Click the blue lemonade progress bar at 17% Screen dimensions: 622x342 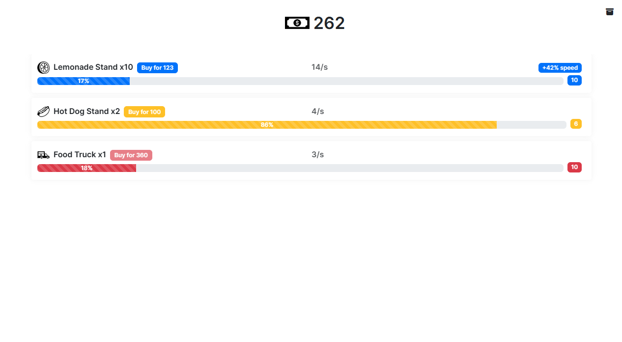point(300,81)
